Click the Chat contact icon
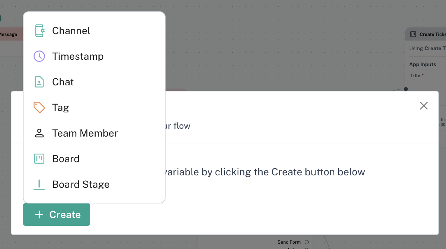 pos(39,82)
